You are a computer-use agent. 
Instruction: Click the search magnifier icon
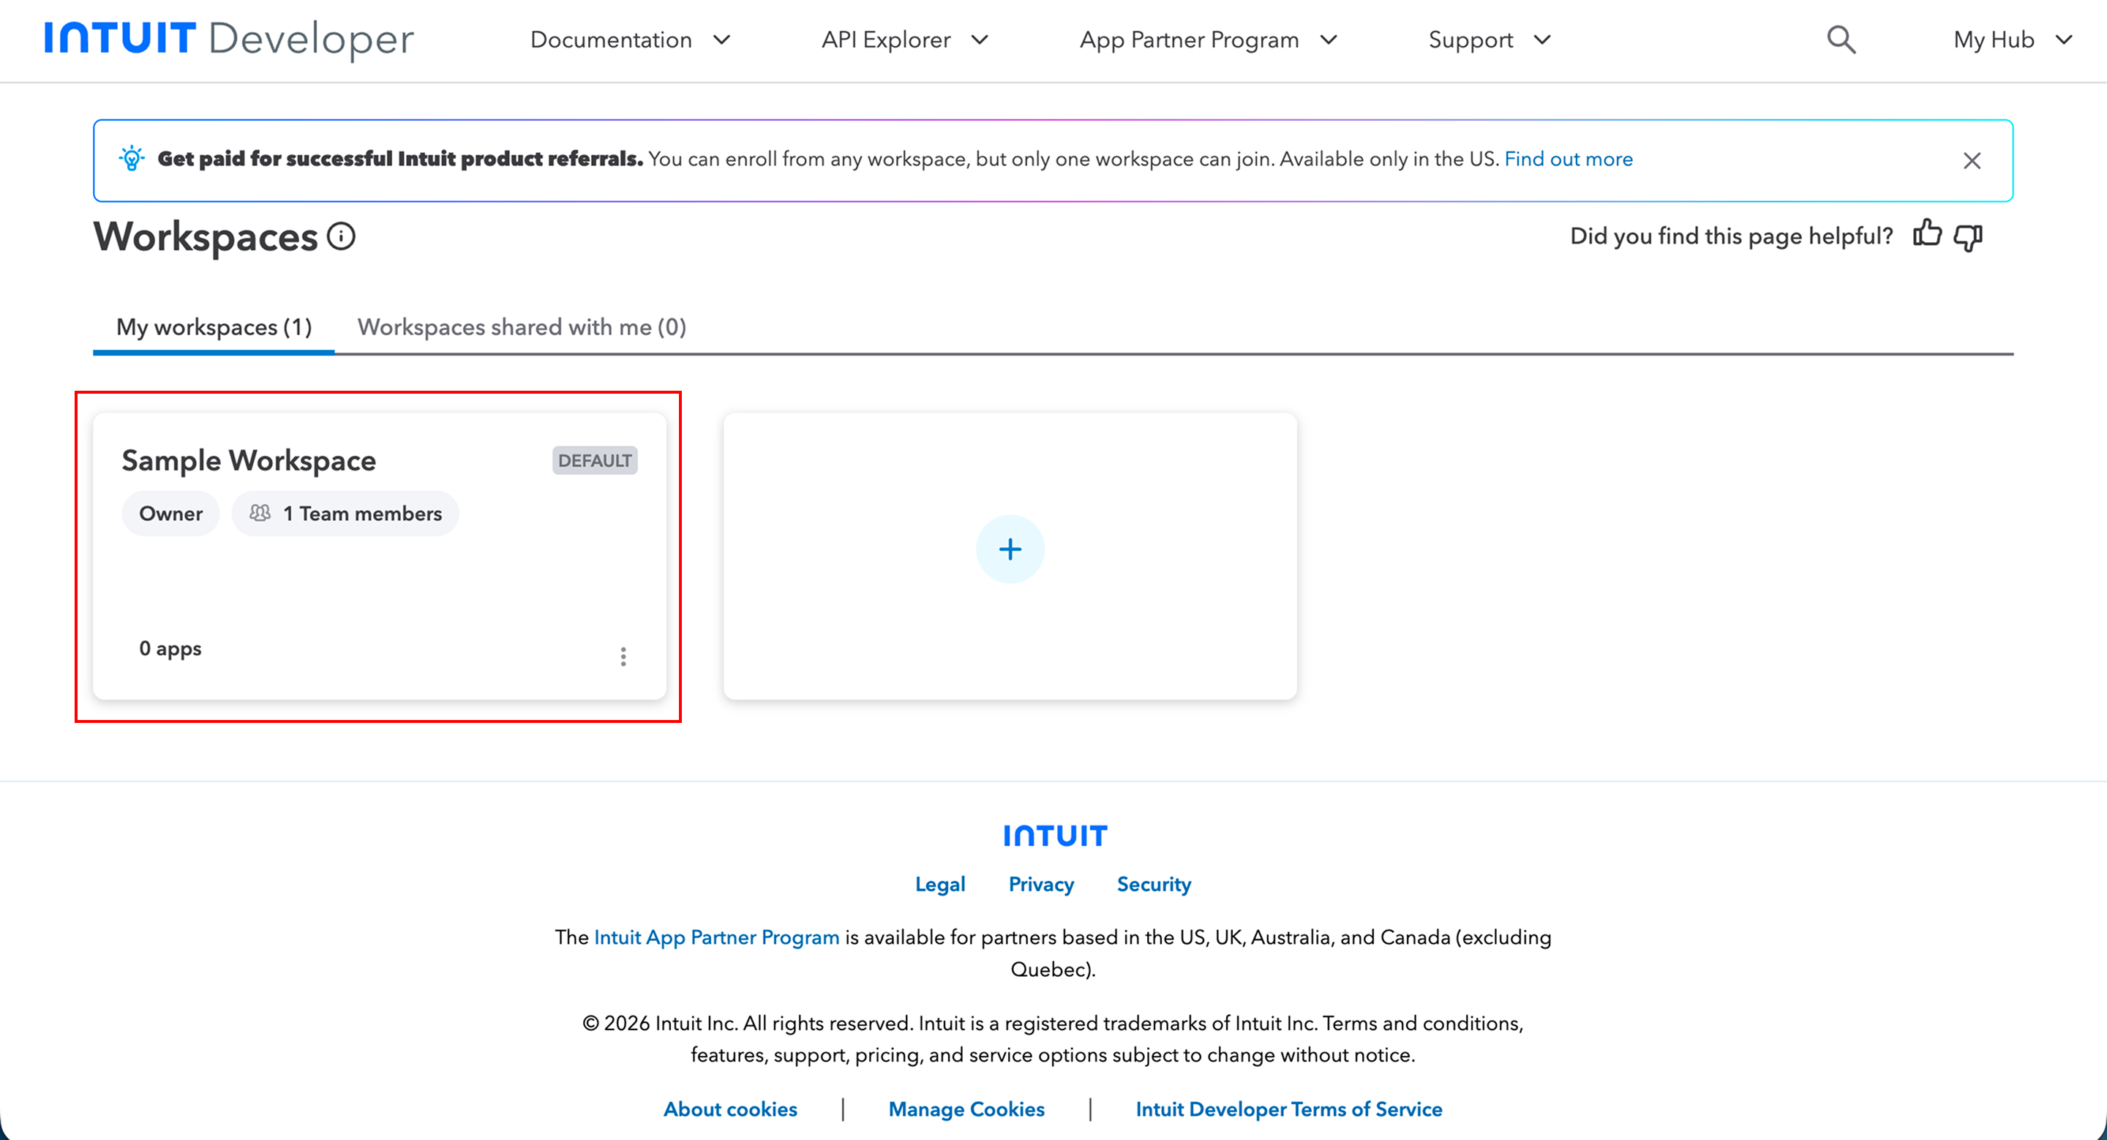pos(1841,40)
